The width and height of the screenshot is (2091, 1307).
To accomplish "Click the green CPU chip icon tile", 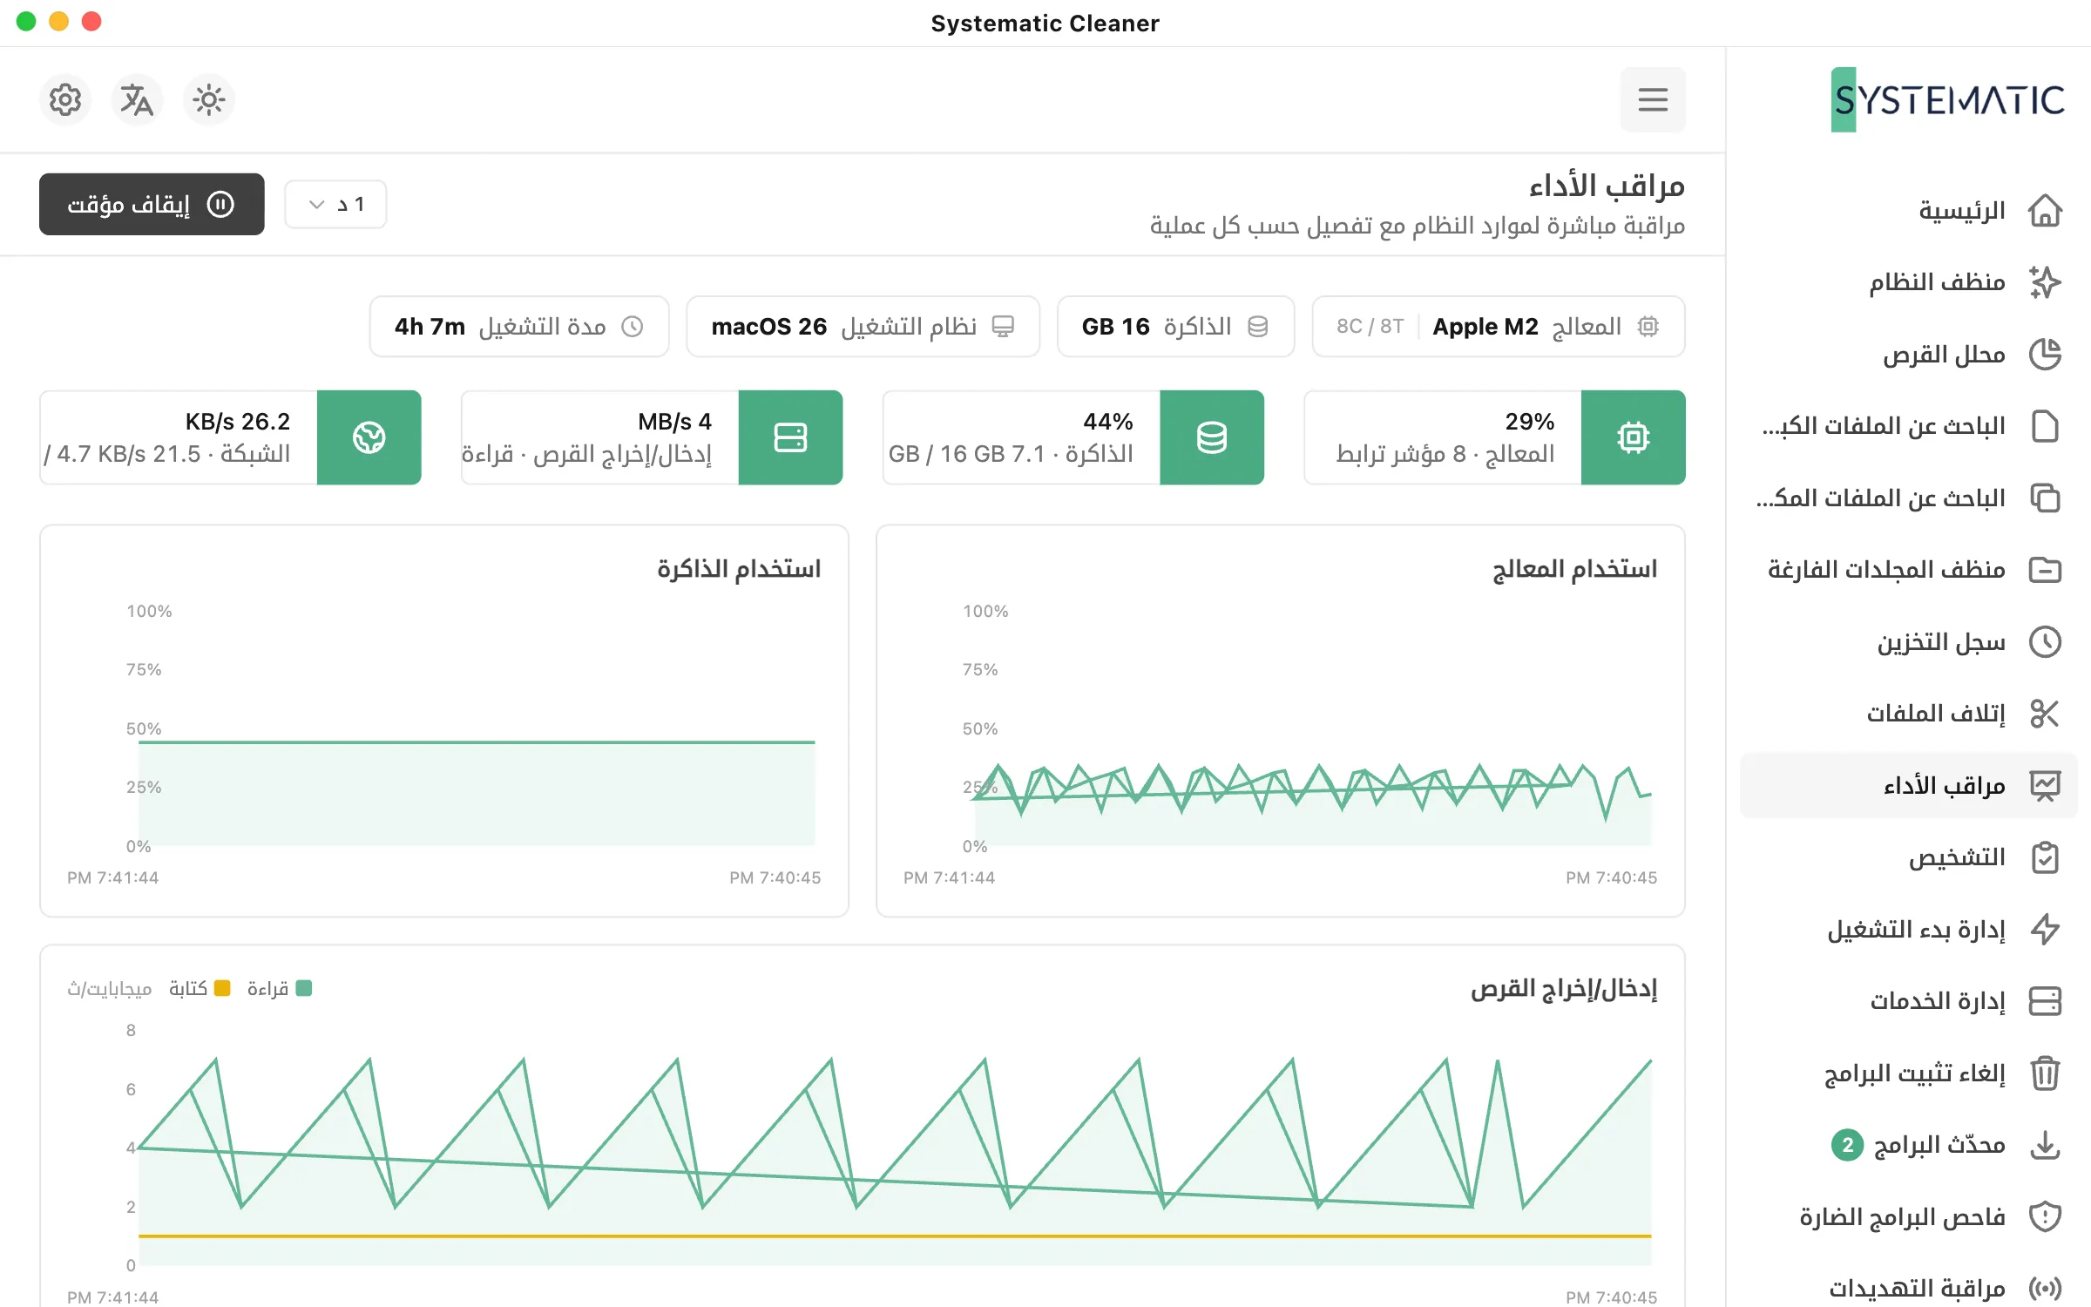I will 1633,437.
